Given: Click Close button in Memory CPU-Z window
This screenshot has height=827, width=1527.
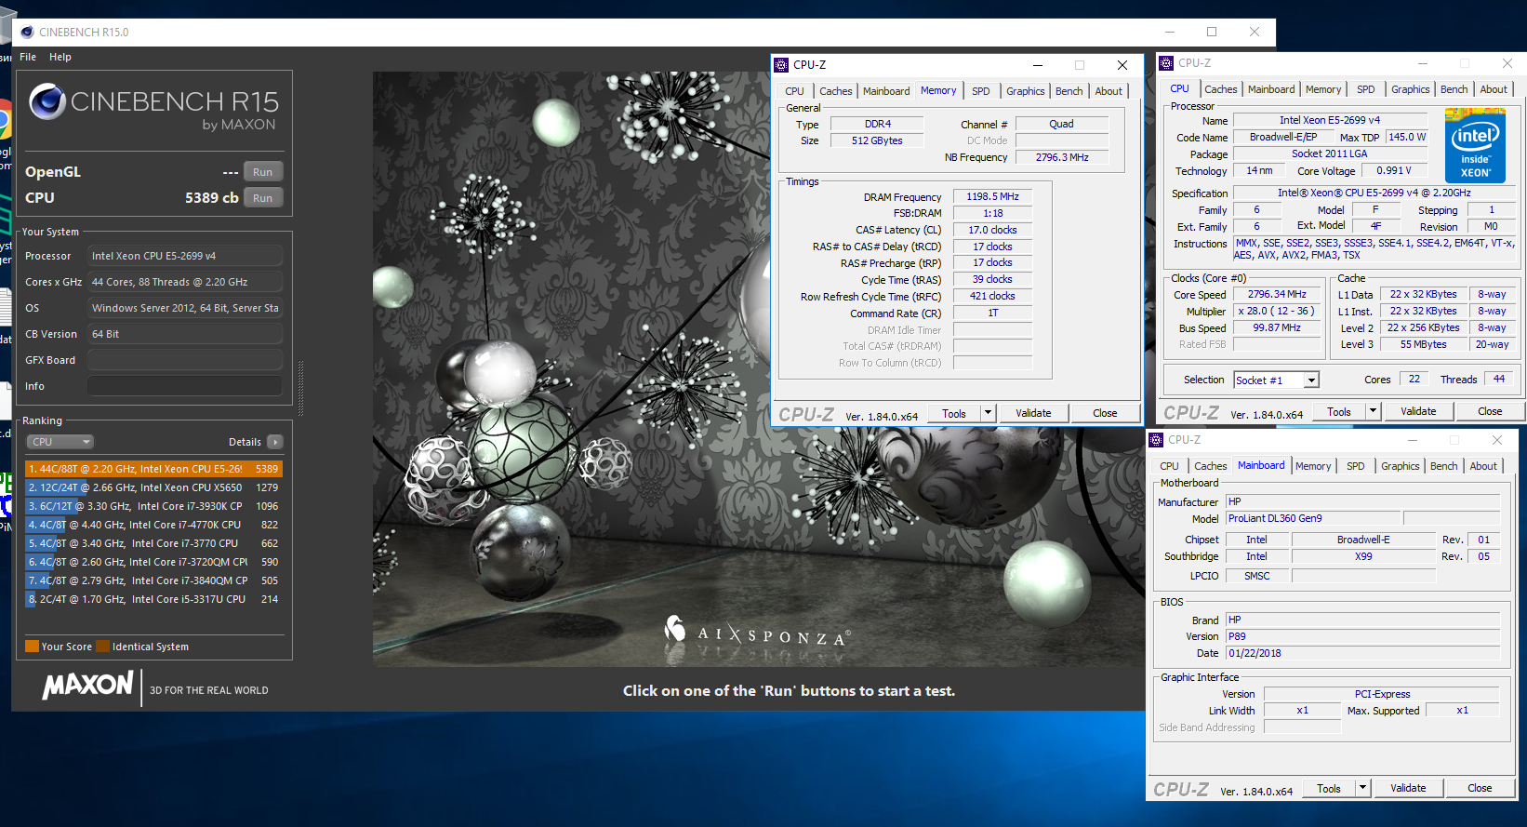Looking at the screenshot, I should [1105, 413].
